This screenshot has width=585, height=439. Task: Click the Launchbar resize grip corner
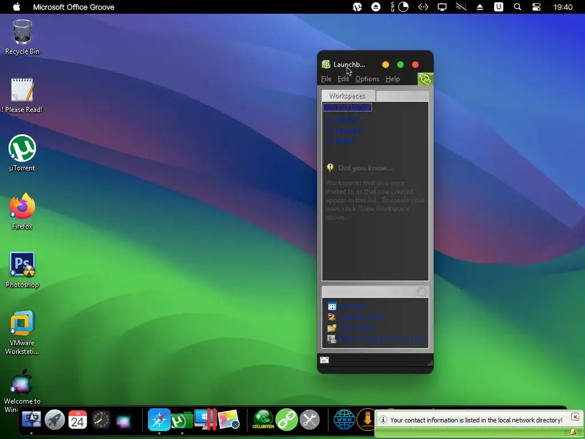point(430,363)
